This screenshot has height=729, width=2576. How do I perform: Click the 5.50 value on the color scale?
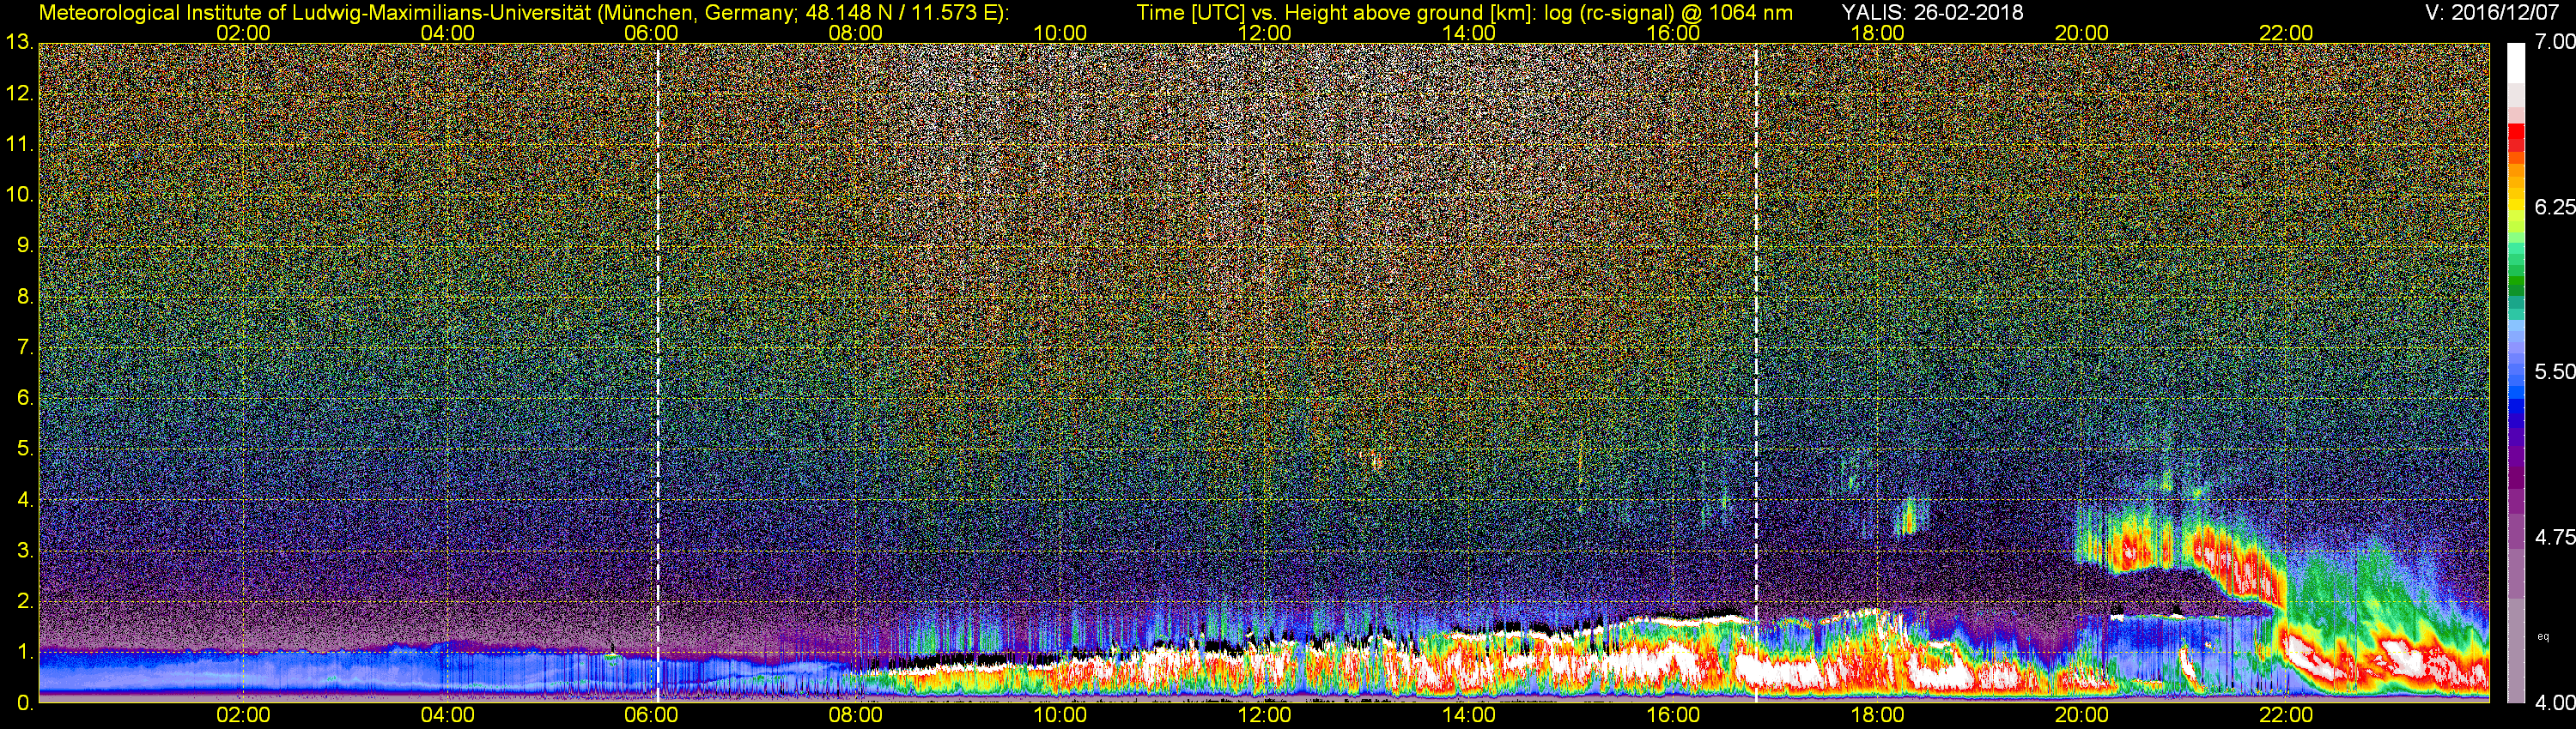tap(2555, 371)
